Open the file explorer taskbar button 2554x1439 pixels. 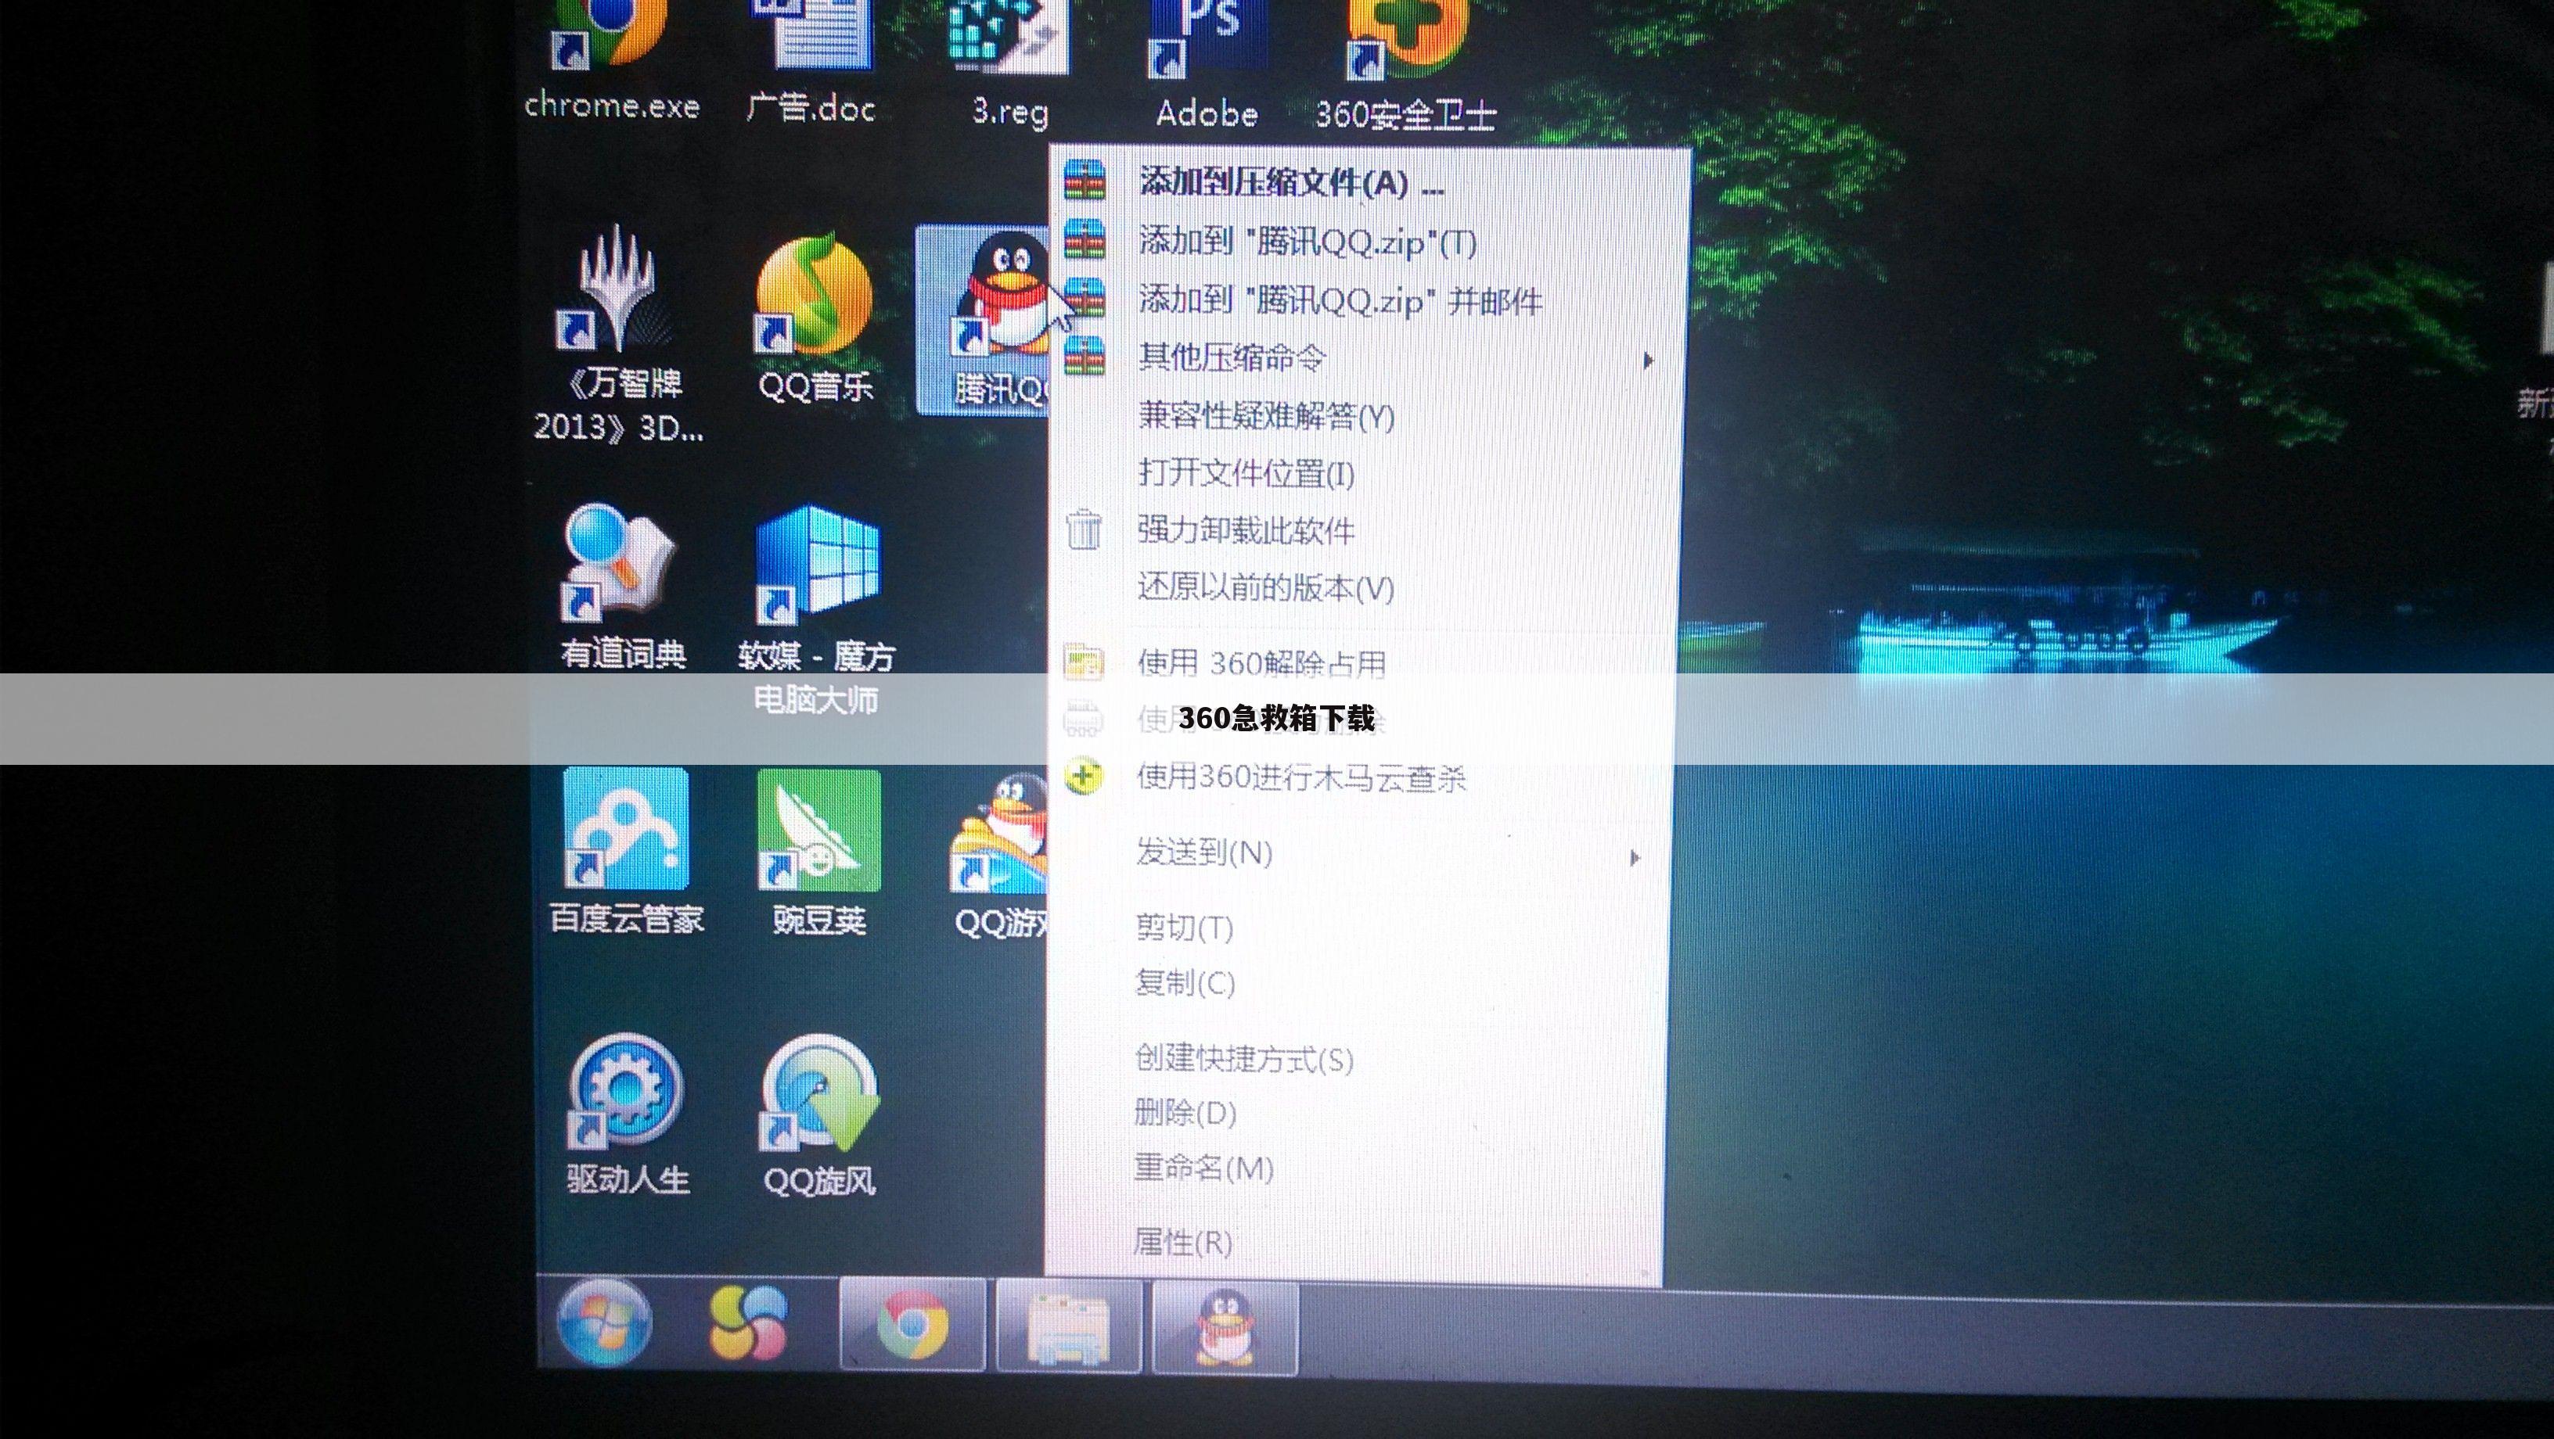[1069, 1325]
